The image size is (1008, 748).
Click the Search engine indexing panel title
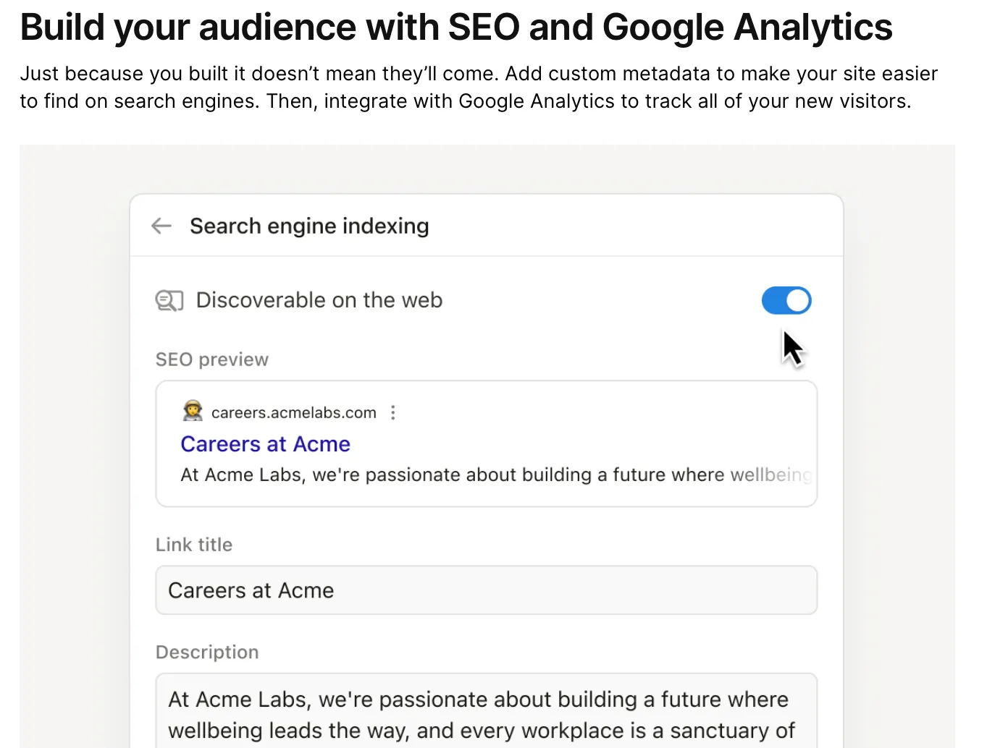309,226
